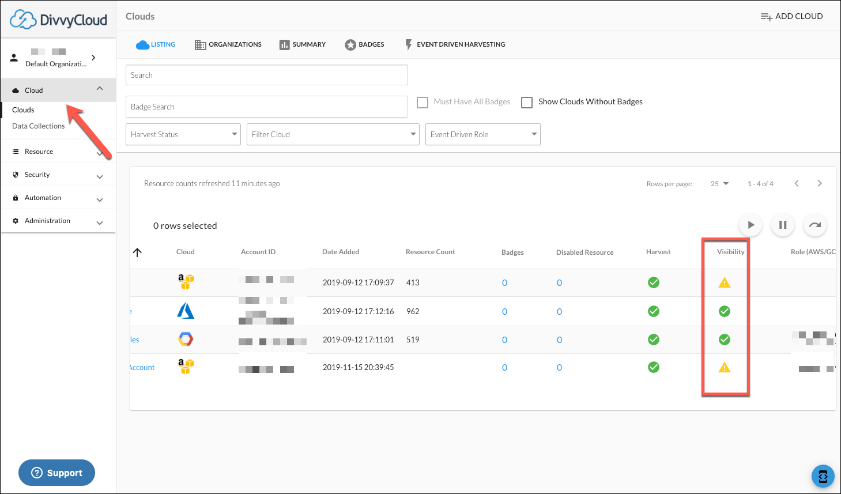Click the sort arrow in table header
The height and width of the screenshot is (494, 841).
pos(137,252)
